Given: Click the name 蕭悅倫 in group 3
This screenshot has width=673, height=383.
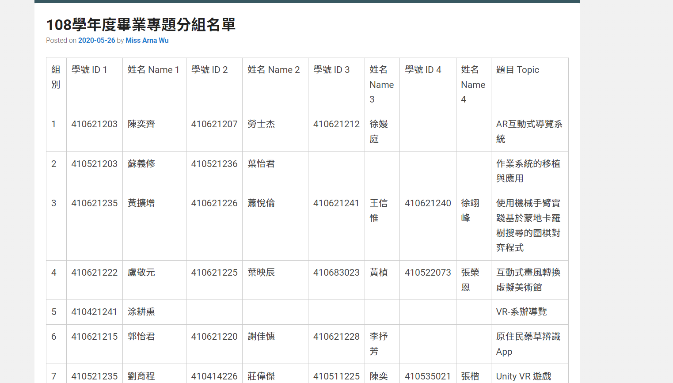Looking at the screenshot, I should click(261, 203).
